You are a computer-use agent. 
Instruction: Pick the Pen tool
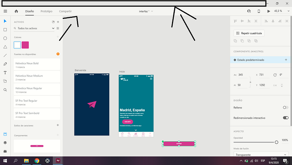5,64
